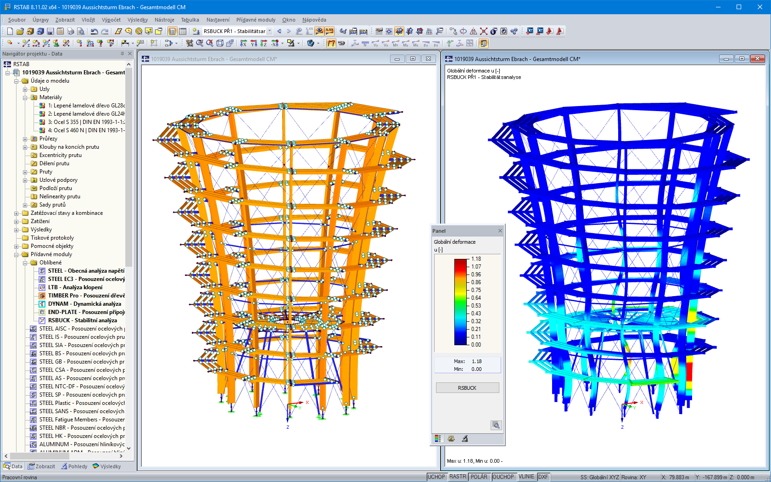
Task: Expand the Průřezy tree node
Action: (26, 139)
